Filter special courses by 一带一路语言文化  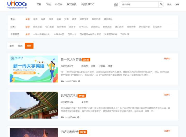point(42,34)
